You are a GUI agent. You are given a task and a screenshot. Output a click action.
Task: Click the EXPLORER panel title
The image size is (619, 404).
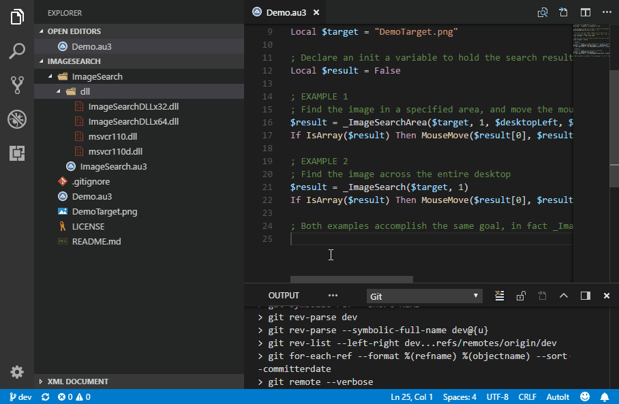click(x=65, y=13)
